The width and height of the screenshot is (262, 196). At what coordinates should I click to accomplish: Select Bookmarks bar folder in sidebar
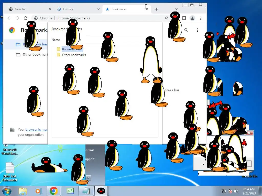point(26,44)
